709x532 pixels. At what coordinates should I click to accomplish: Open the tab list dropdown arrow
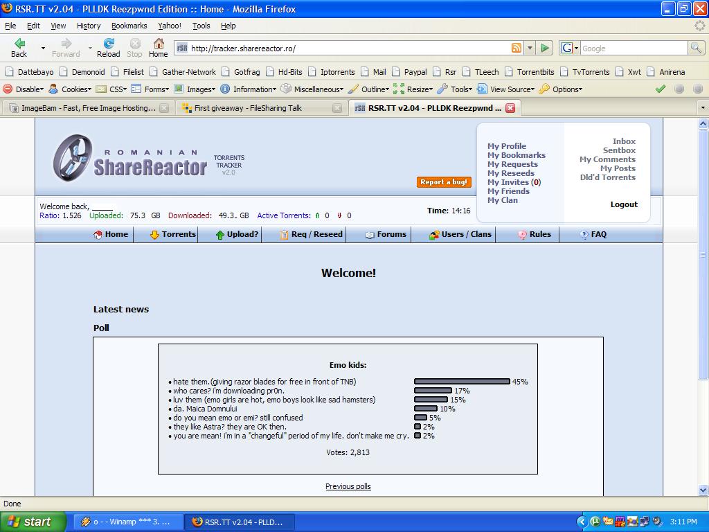[x=703, y=107]
